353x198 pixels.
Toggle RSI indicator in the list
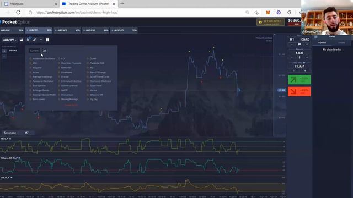(x=90, y=68)
